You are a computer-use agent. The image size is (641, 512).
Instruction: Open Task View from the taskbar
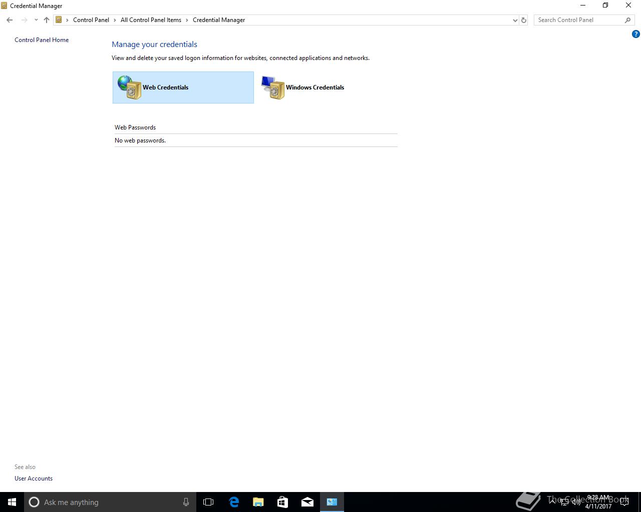point(208,502)
